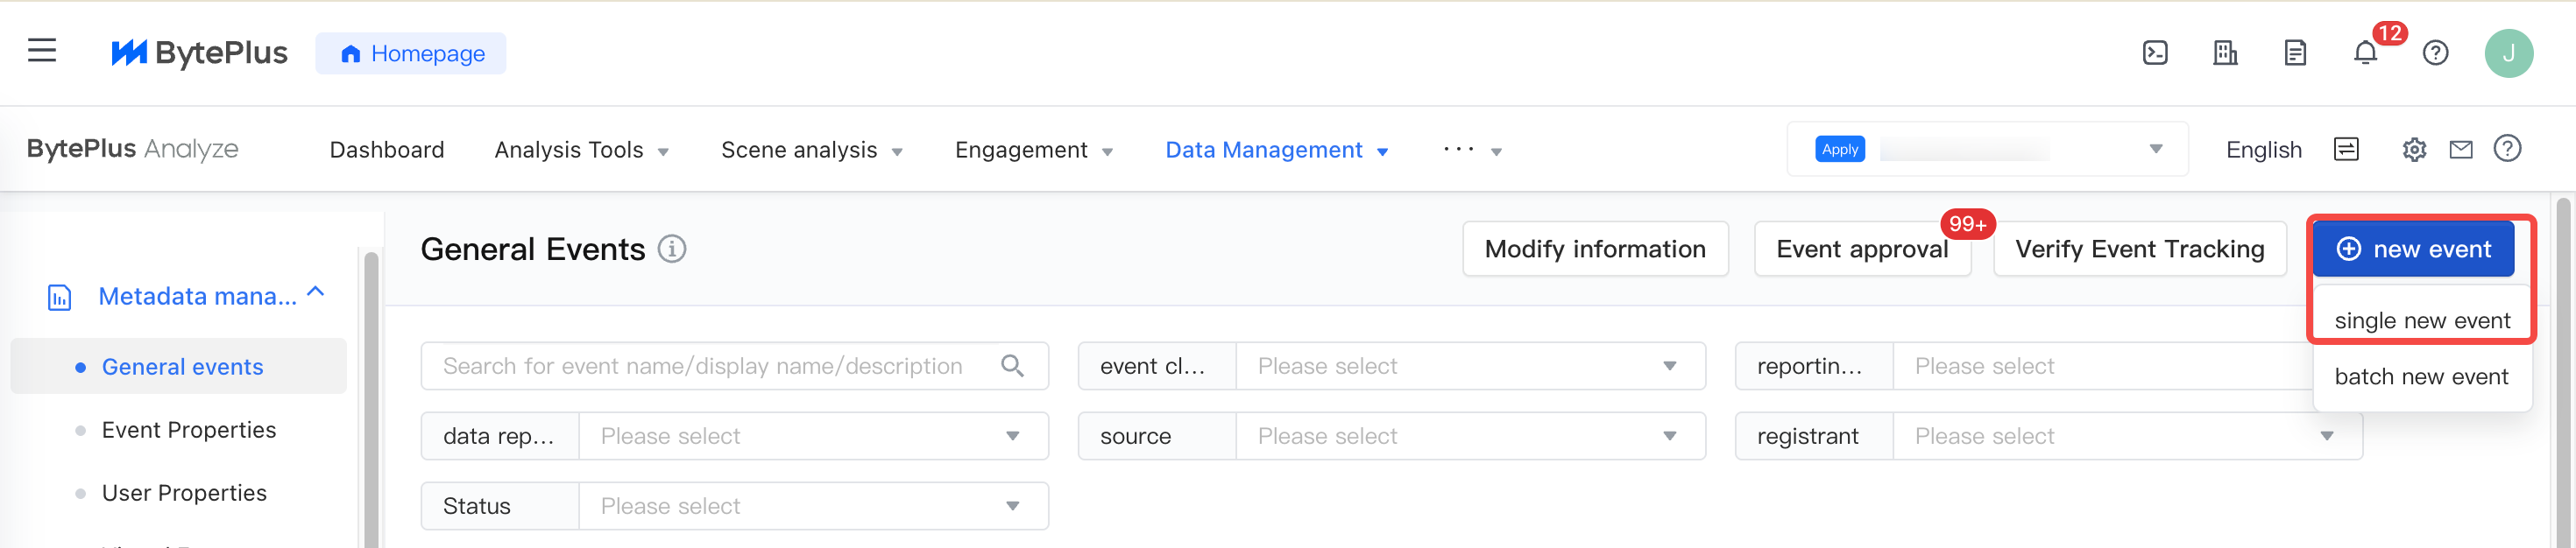
Task: Click the icon right of English
Action: click(x=2346, y=149)
